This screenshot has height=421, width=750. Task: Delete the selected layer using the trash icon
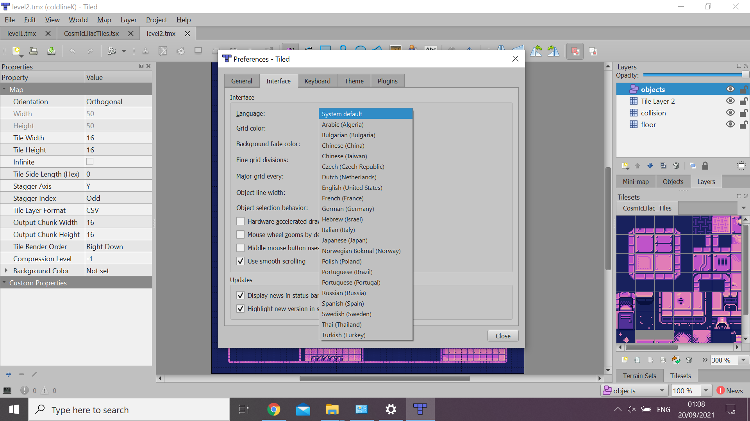[676, 165]
